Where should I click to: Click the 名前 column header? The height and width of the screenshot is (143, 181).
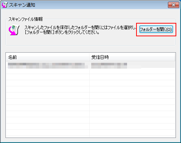tap(48, 57)
